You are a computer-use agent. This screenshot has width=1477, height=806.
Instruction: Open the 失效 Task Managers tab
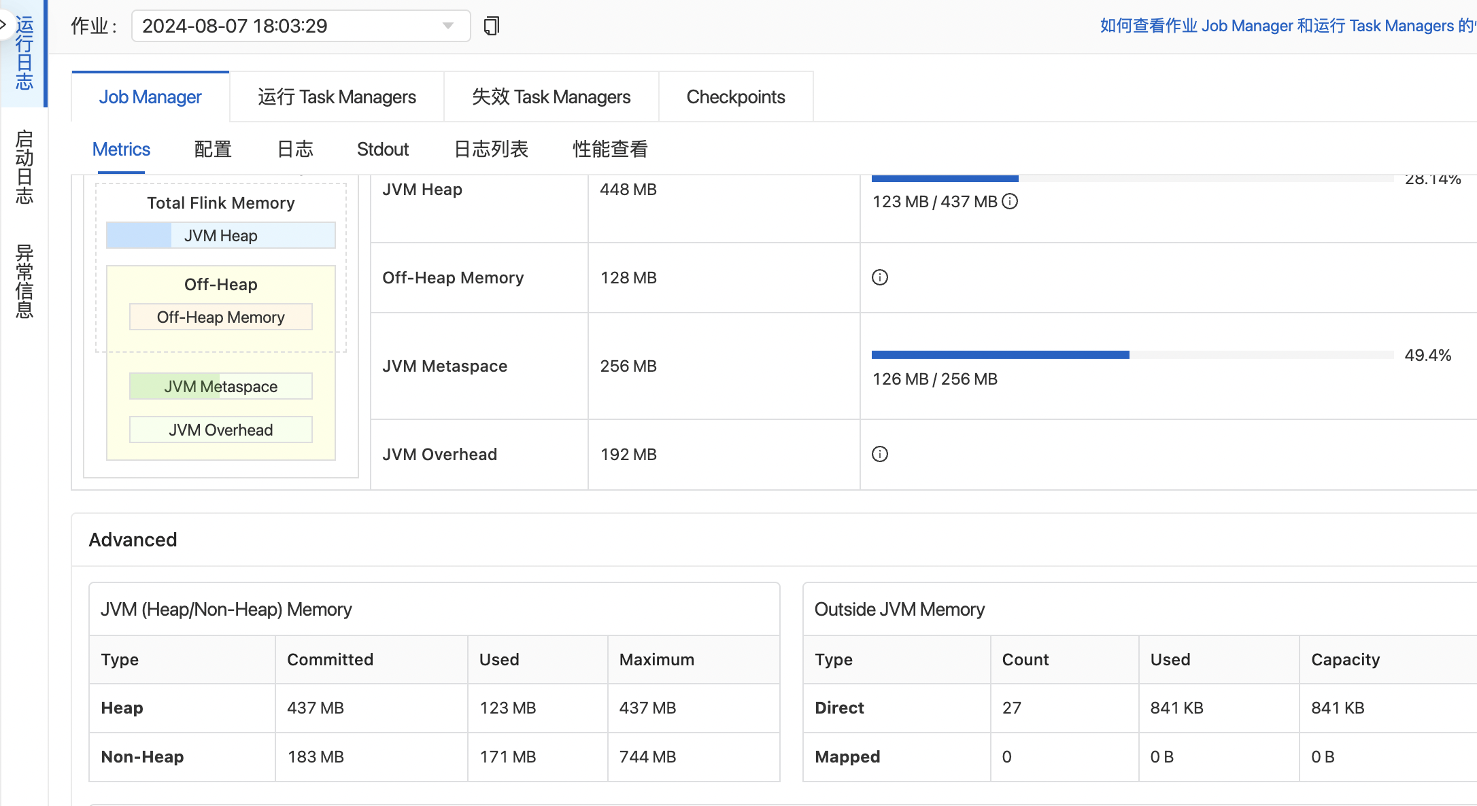point(551,97)
